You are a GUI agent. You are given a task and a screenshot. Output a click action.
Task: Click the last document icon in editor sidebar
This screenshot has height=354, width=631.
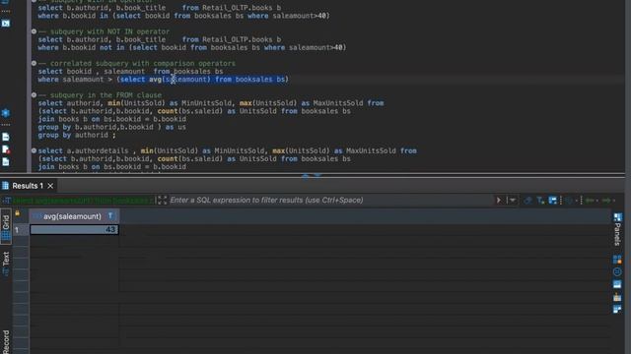click(6, 161)
